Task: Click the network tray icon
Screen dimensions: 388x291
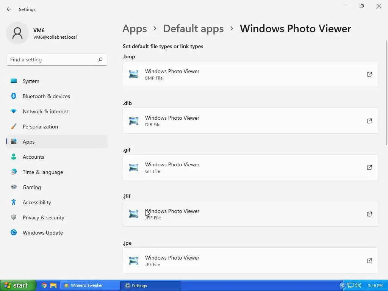Action: (350, 286)
